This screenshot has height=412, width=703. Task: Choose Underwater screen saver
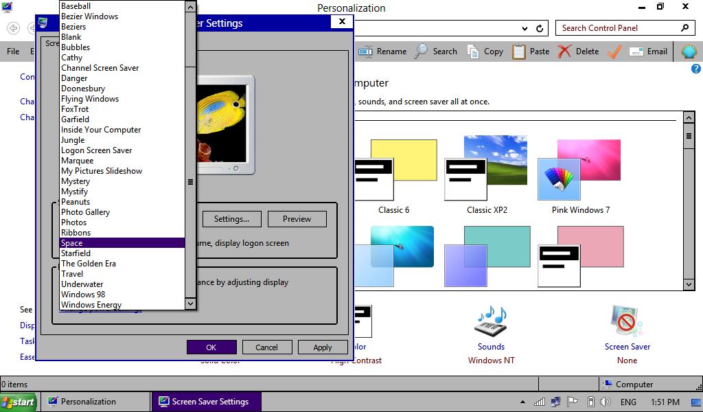click(x=122, y=284)
